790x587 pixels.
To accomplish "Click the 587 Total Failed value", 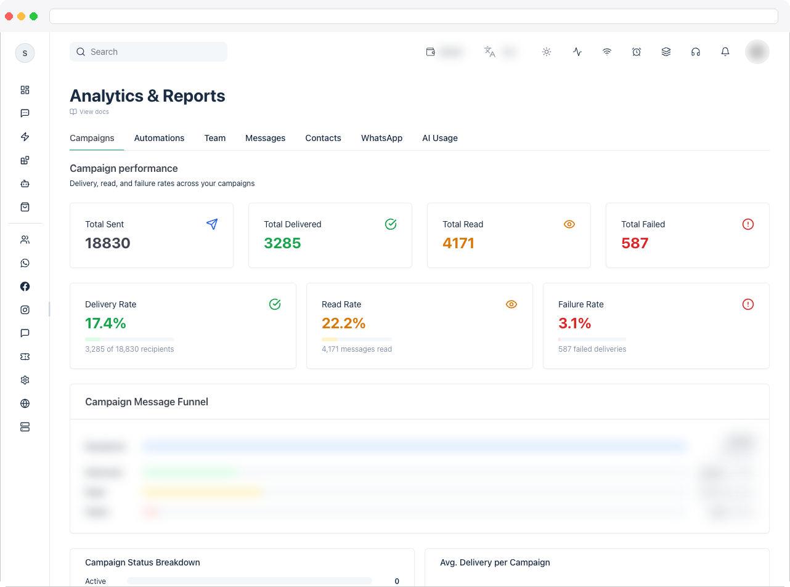I will (x=635, y=243).
